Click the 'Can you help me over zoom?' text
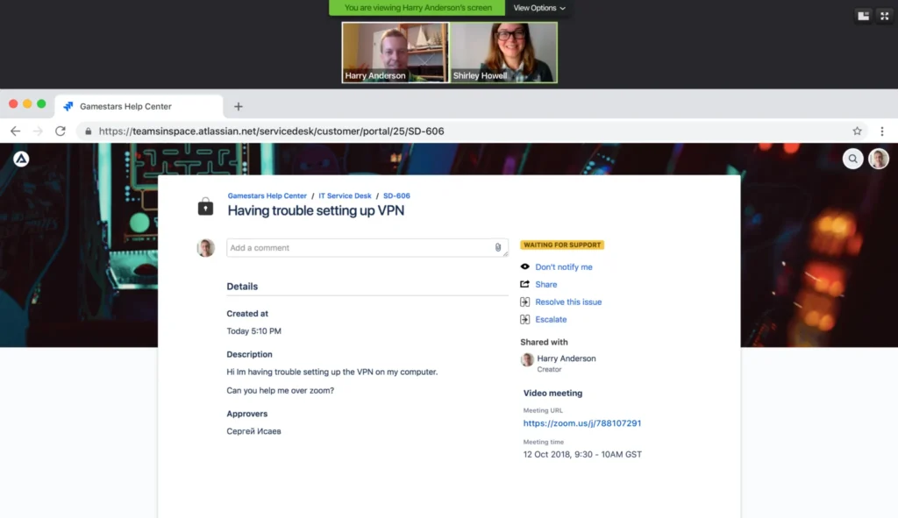Image resolution: width=898 pixels, height=518 pixels. click(280, 390)
